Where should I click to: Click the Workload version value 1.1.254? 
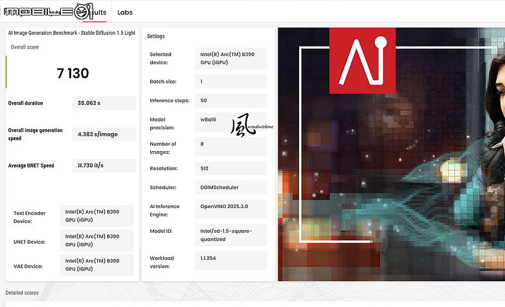click(231, 260)
